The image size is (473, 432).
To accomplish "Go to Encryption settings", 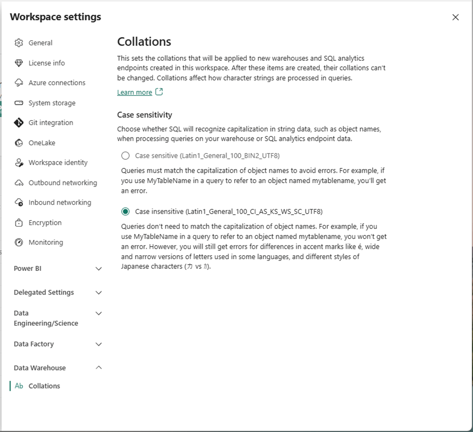I will [x=45, y=223].
